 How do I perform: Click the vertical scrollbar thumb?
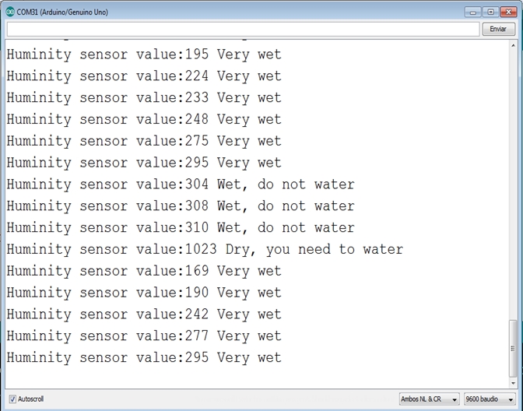tap(513, 348)
